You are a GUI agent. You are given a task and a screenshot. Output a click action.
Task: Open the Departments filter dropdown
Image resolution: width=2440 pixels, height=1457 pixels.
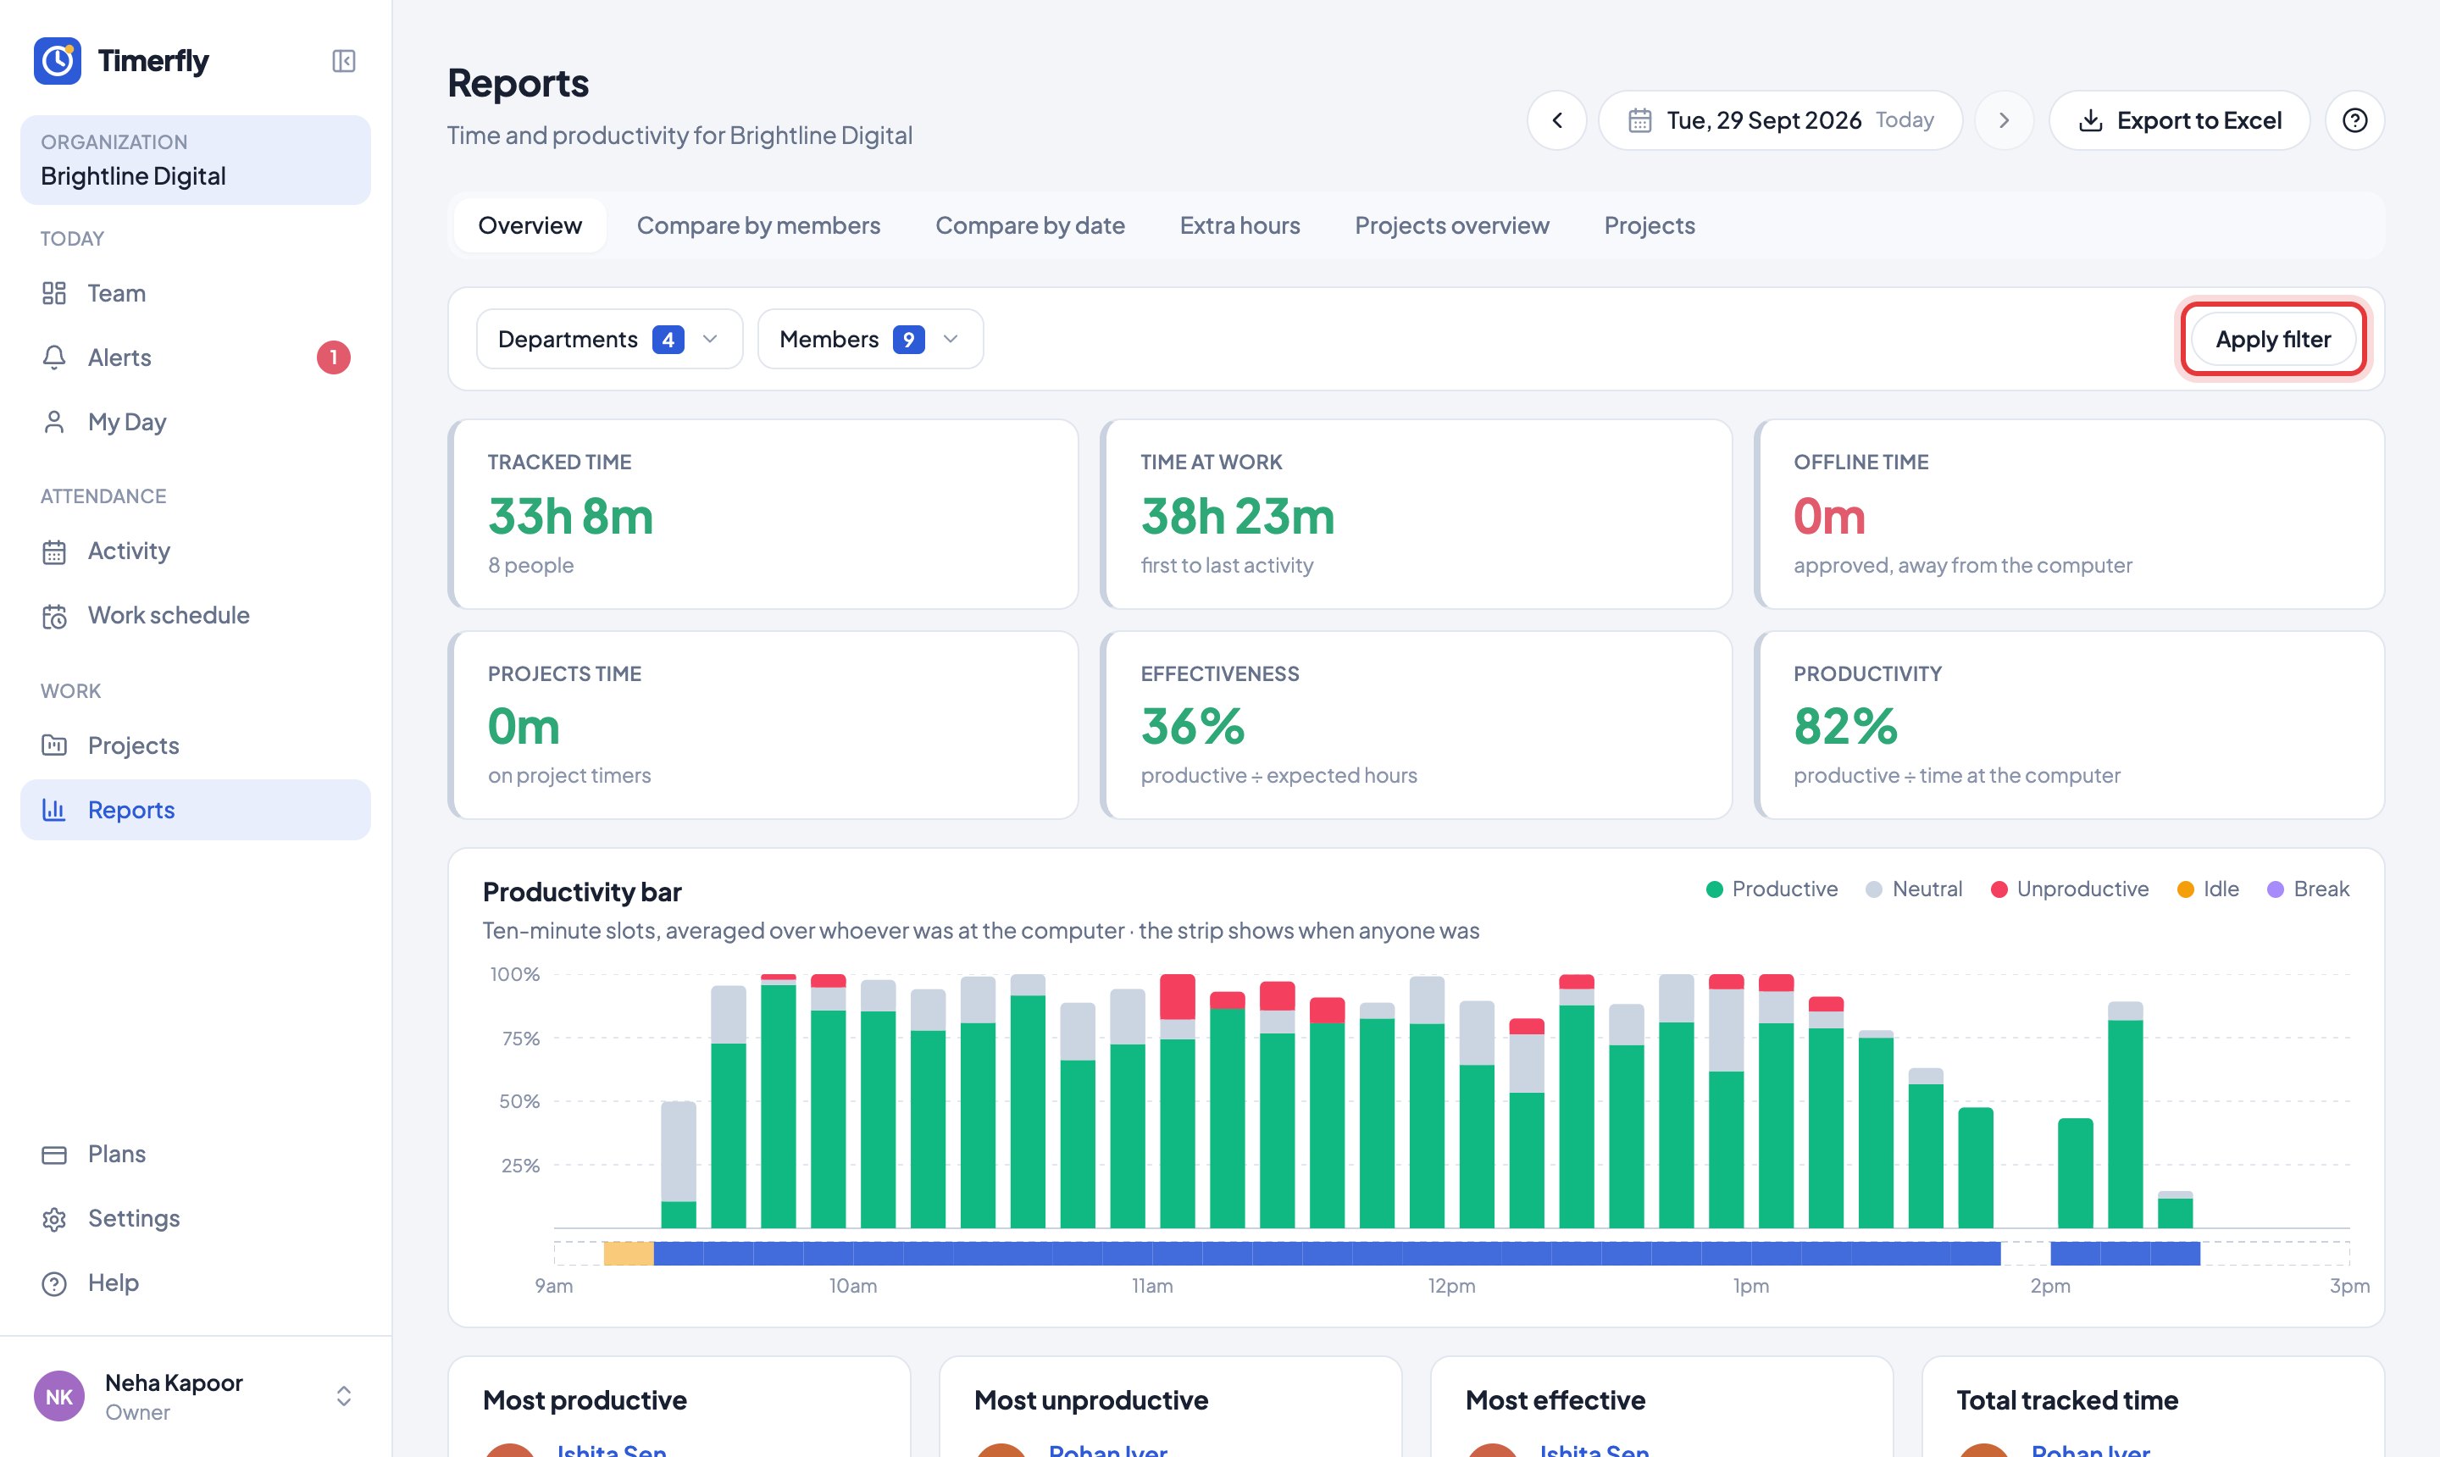click(x=610, y=339)
